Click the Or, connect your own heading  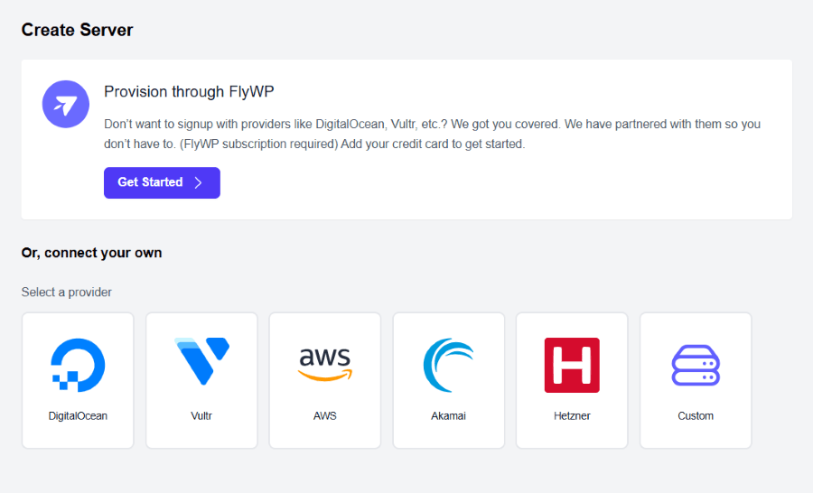tap(91, 253)
